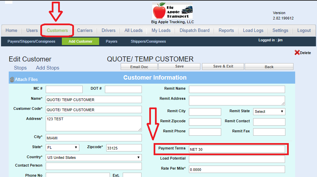Screen dimensions: 317x177
Task: Go to the Dispatch Board tab
Action: [194, 30]
